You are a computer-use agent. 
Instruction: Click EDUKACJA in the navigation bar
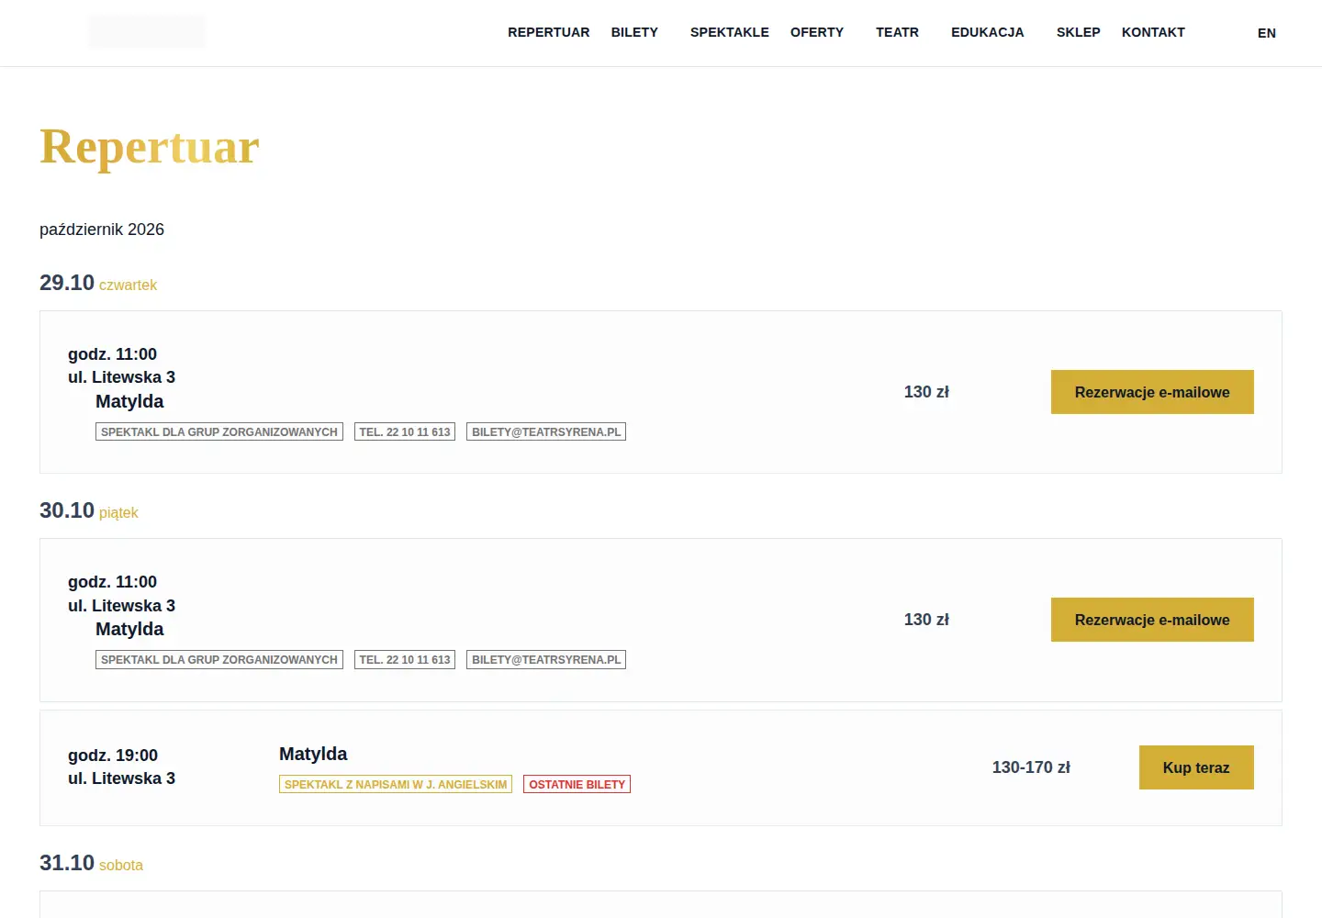[988, 32]
